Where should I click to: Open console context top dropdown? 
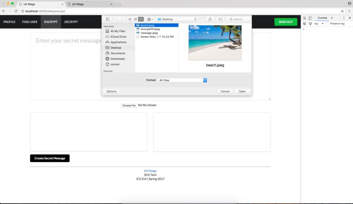pyautogui.click(x=319, y=24)
